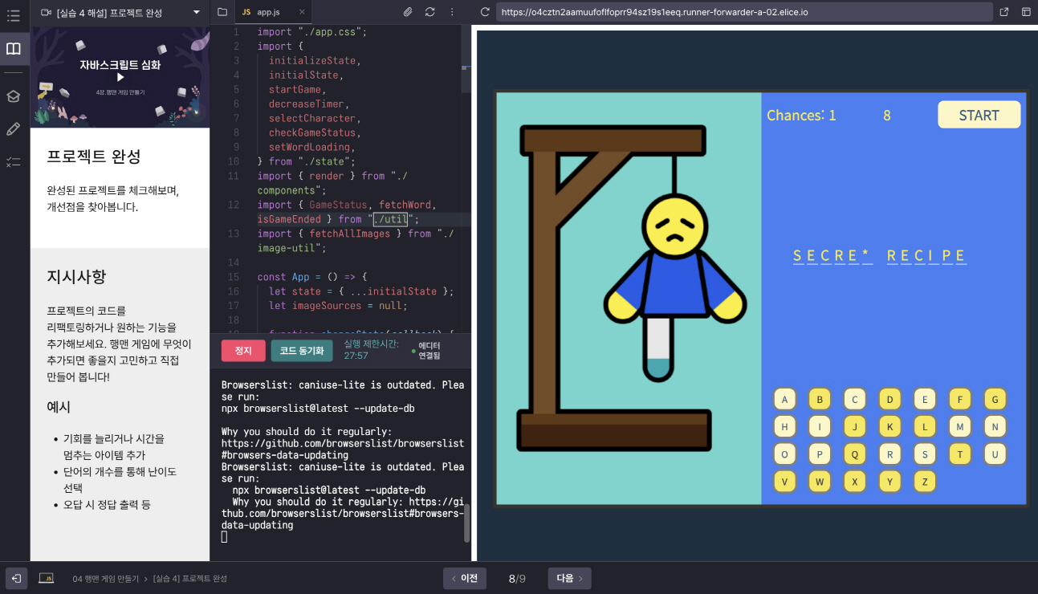The width and height of the screenshot is (1038, 594).
Task: Switch to the app.js editor tab
Action: click(268, 12)
